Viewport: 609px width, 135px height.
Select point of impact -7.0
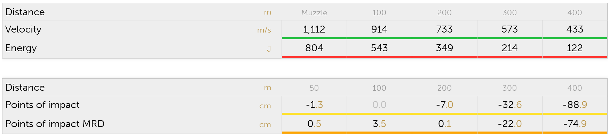coord(444,105)
